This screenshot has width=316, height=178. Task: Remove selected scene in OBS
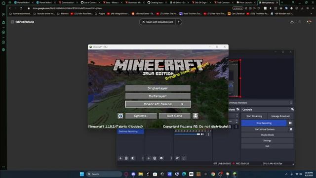pos(126,158)
